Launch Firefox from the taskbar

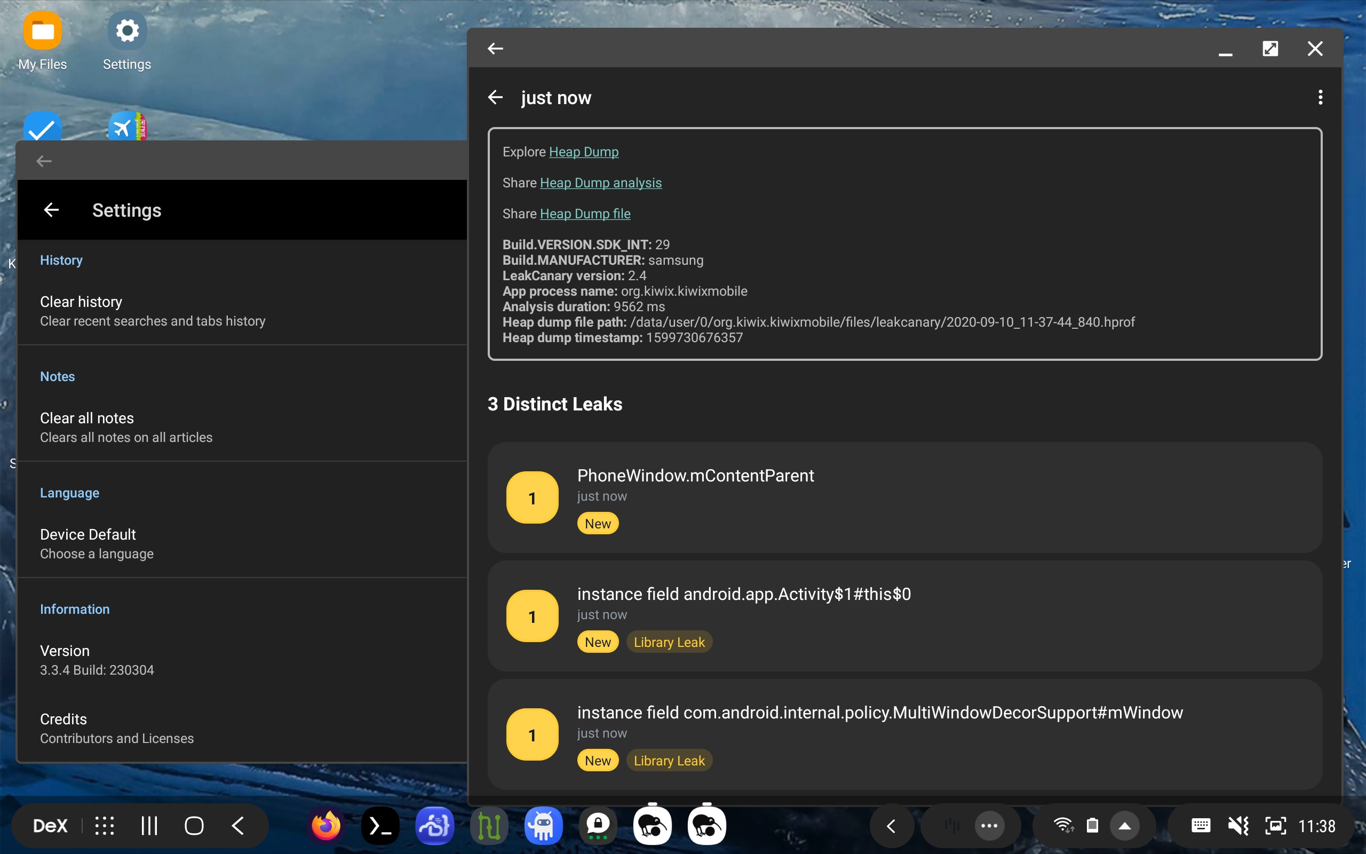click(326, 826)
